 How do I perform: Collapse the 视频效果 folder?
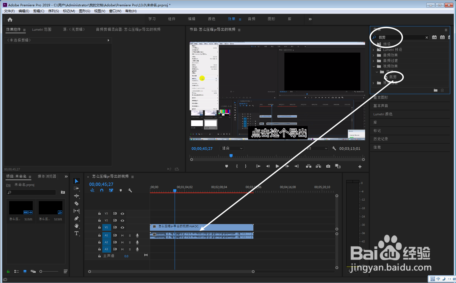pos(373,66)
